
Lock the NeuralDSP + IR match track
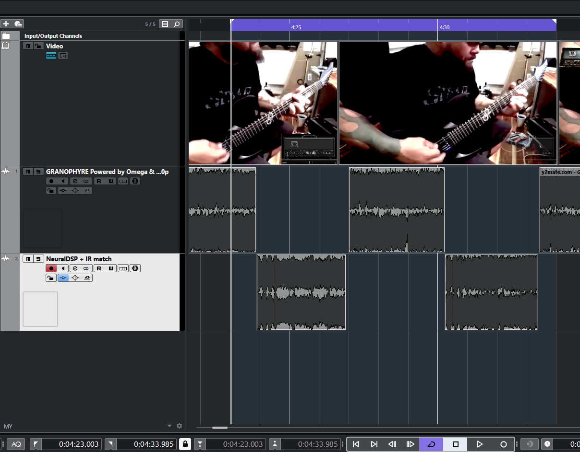tap(51, 278)
